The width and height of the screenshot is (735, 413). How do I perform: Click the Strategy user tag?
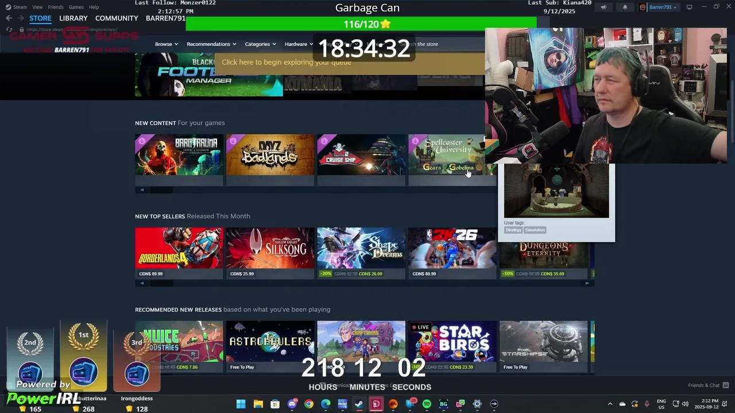[x=513, y=230]
